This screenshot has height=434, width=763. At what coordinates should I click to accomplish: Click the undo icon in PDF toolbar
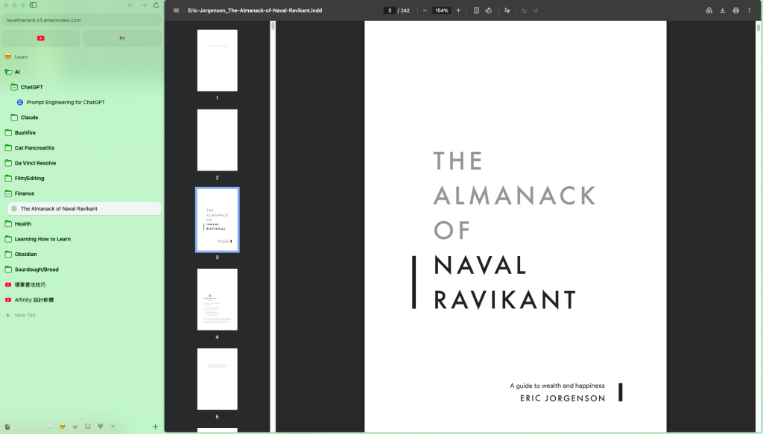tap(524, 10)
